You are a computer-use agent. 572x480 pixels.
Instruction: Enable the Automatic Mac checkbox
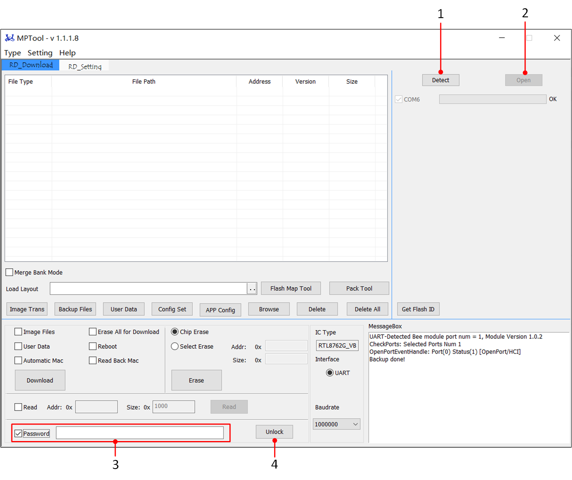pyautogui.click(x=18, y=360)
